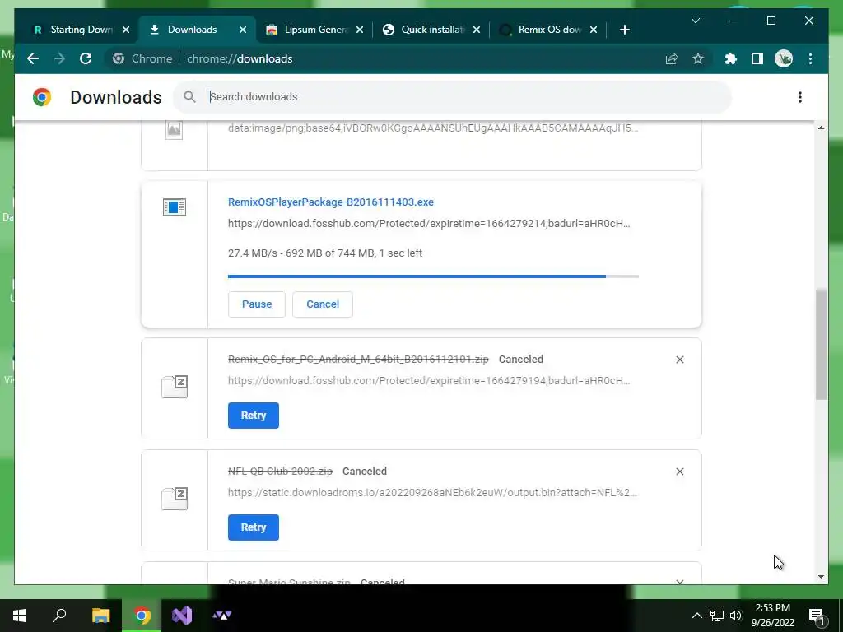Click the data:image/png file thumbnail icon
The width and height of the screenshot is (843, 632).
174,129
